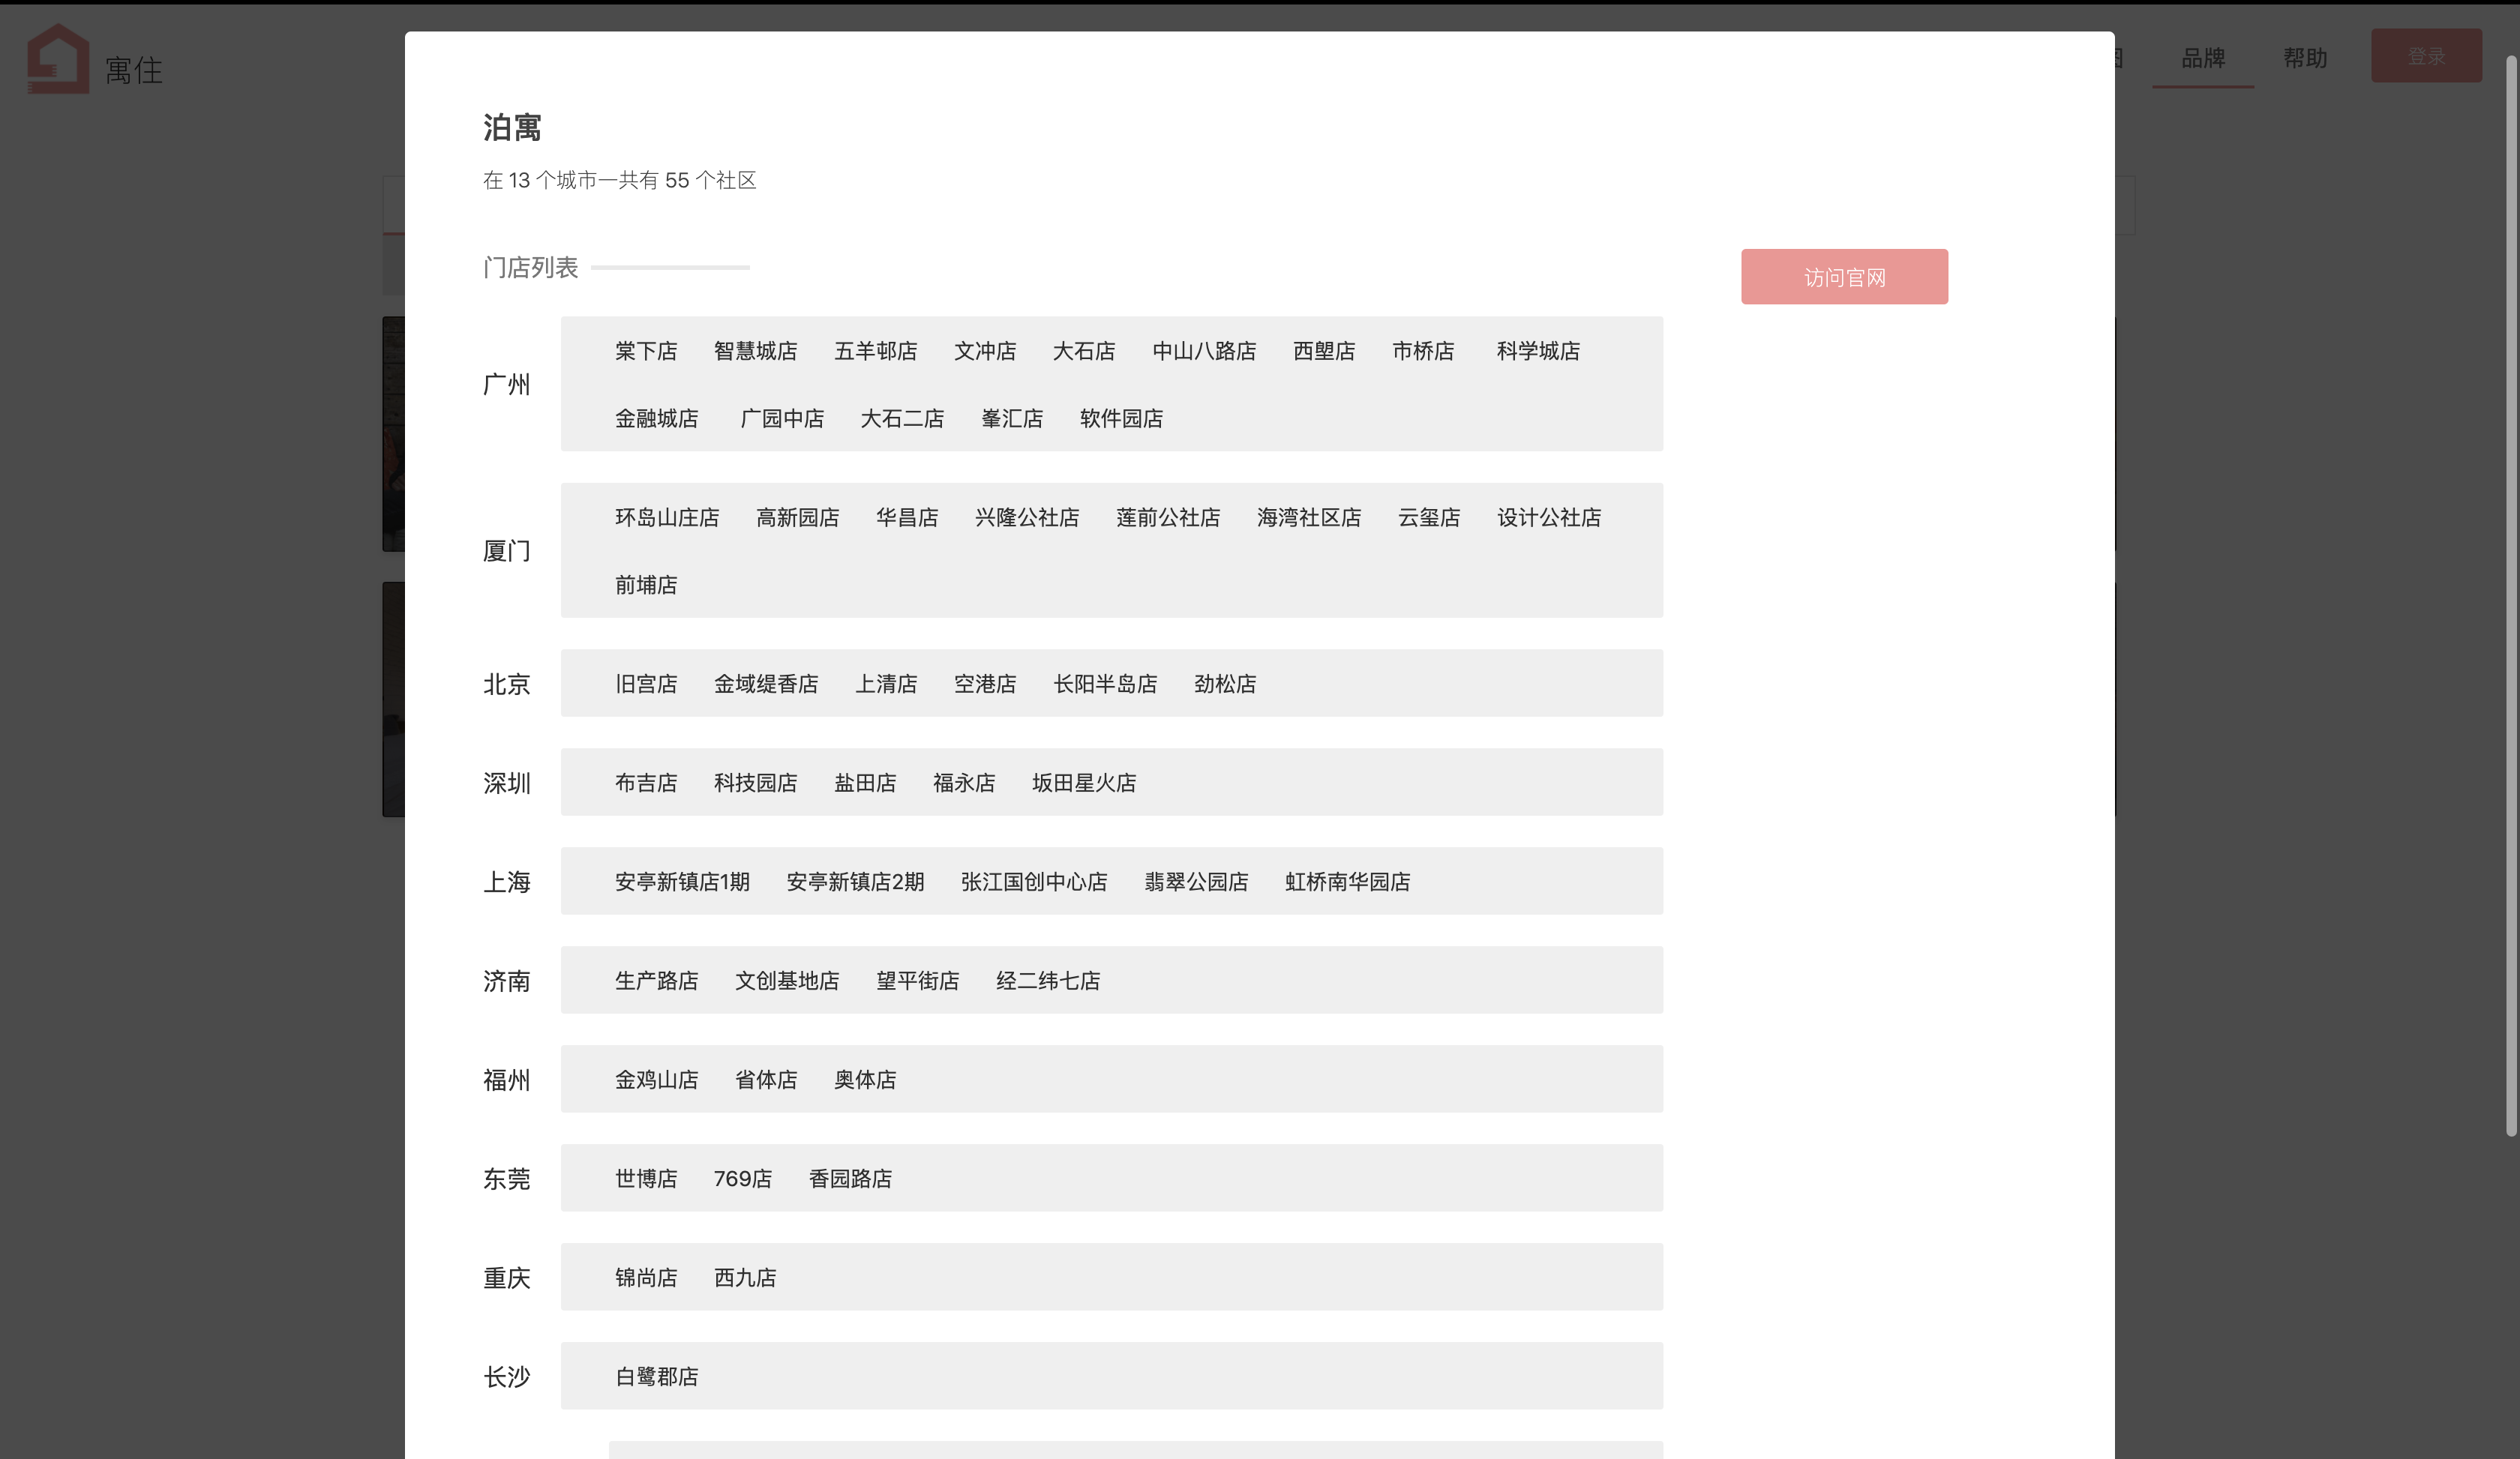Open the 坂田星火店 in 深圳
This screenshot has width=2520, height=1459.
click(x=1083, y=783)
